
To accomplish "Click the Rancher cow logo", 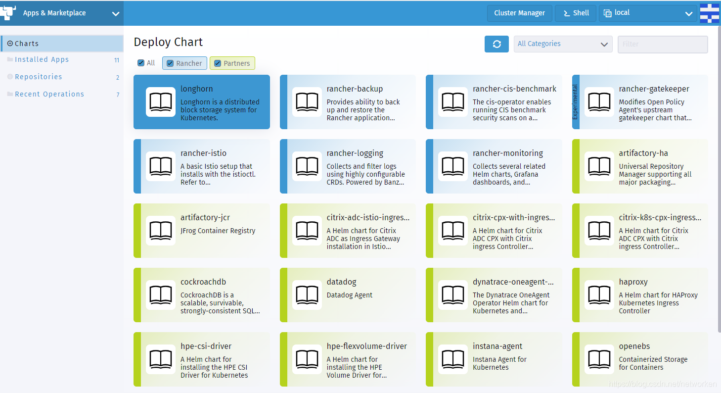I will [x=8, y=12].
